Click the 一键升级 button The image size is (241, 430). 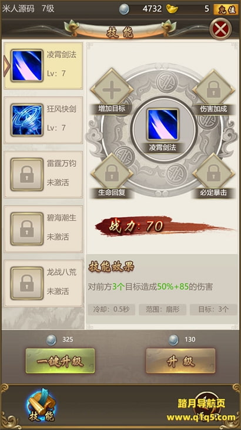click(x=60, y=361)
